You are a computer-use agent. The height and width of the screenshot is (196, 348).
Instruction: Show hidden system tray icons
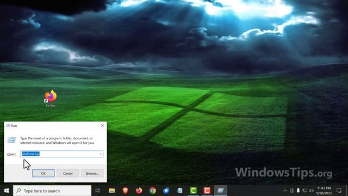point(285,191)
